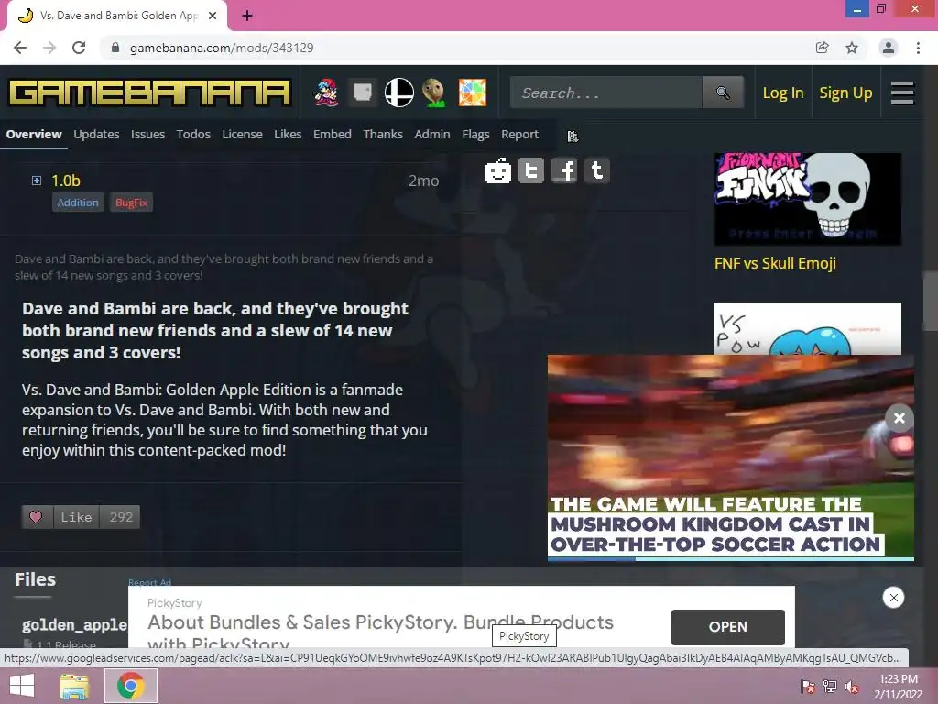The width and height of the screenshot is (938, 704).
Task: Click the icon next to Report tab
Action: point(573,137)
